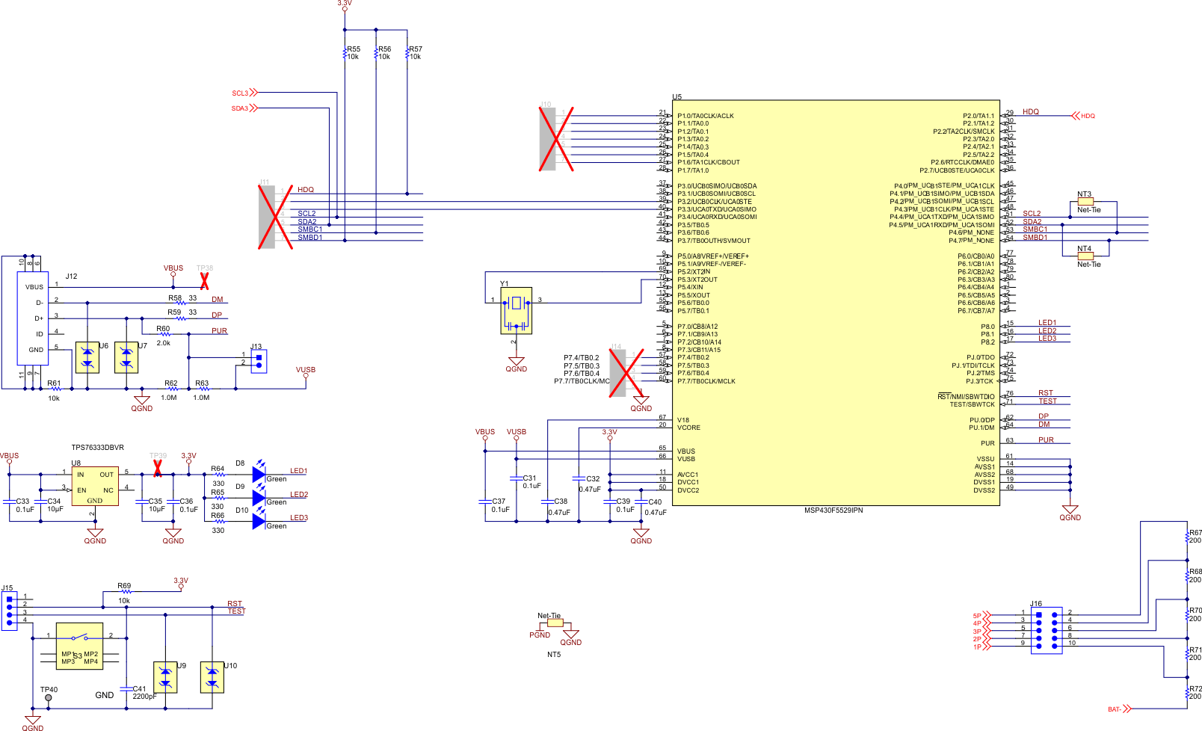1202x731 pixels.
Task: Select the BAT- port symbol
Action: click(1120, 709)
